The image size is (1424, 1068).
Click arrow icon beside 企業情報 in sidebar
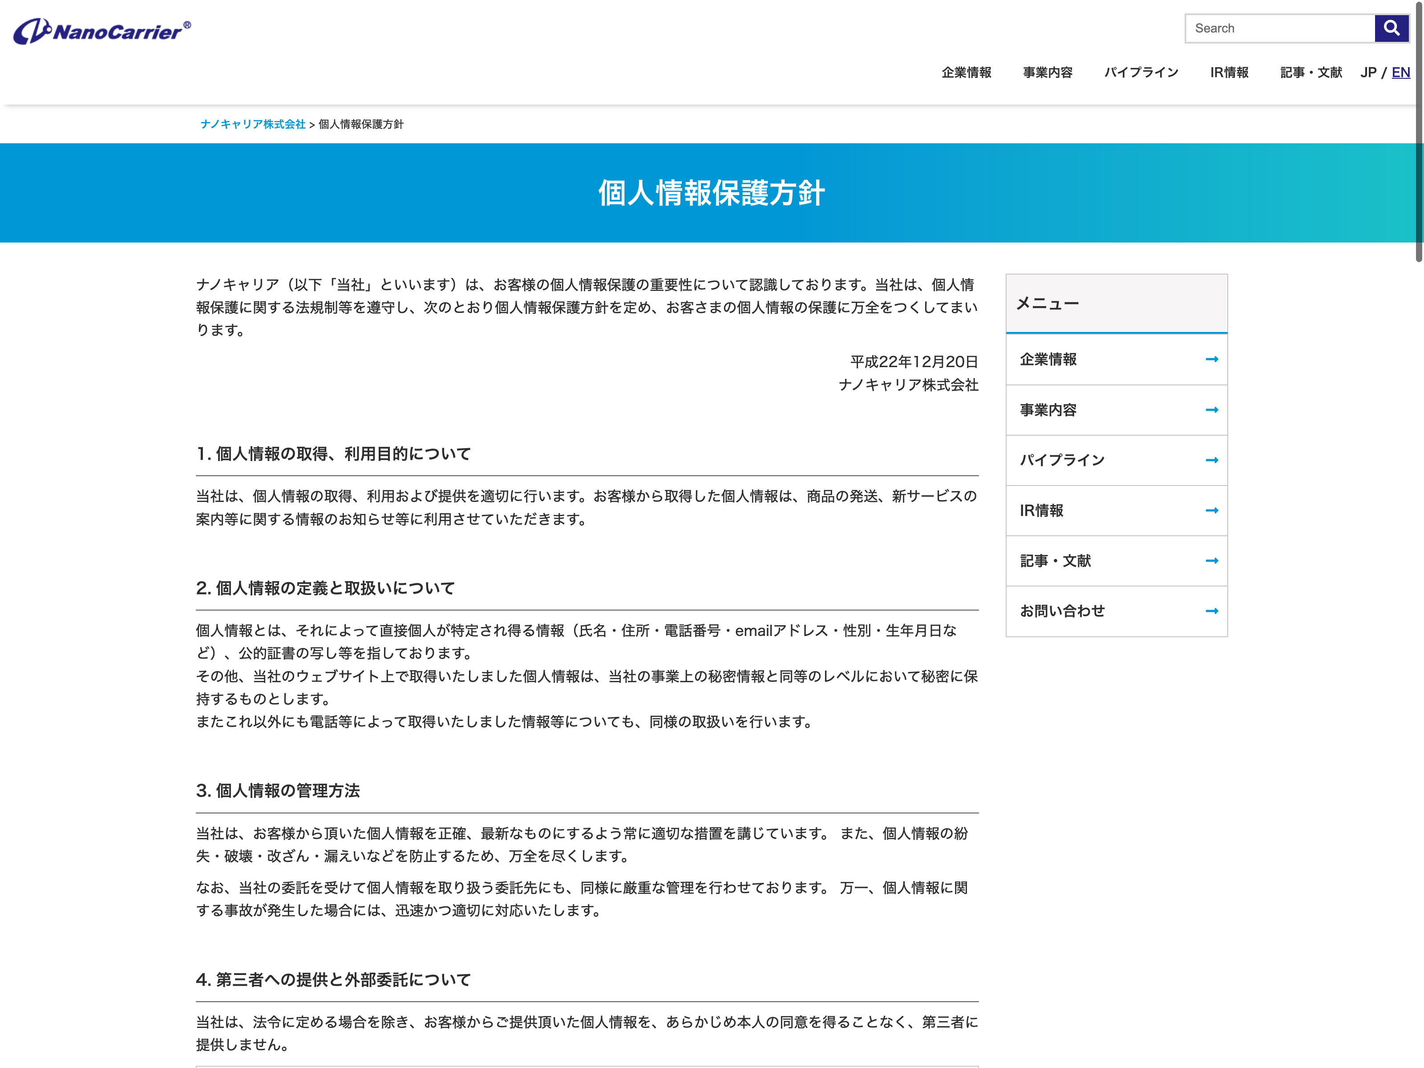(x=1212, y=359)
